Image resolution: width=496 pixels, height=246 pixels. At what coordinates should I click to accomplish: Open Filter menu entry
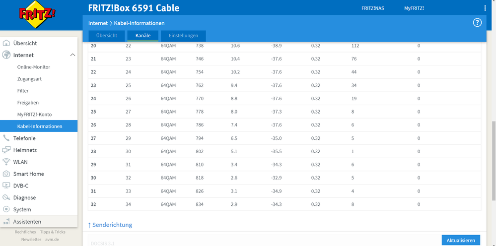[23, 91]
